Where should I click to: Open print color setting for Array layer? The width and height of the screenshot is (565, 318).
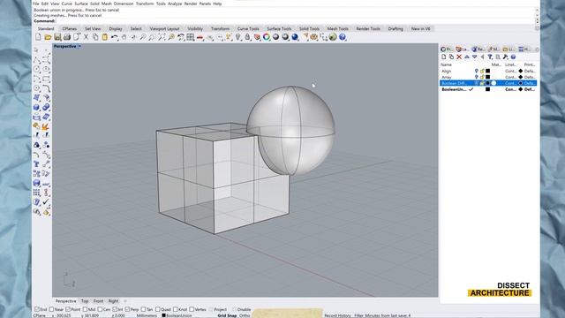tap(520, 77)
